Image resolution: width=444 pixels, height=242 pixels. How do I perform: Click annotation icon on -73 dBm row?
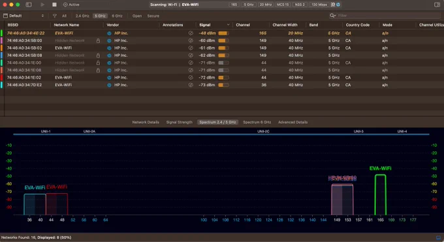coord(191,85)
